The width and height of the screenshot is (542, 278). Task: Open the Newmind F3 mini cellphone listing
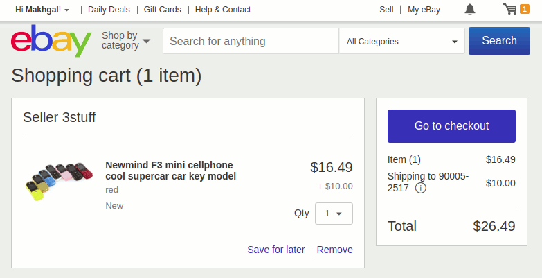pyautogui.click(x=170, y=171)
